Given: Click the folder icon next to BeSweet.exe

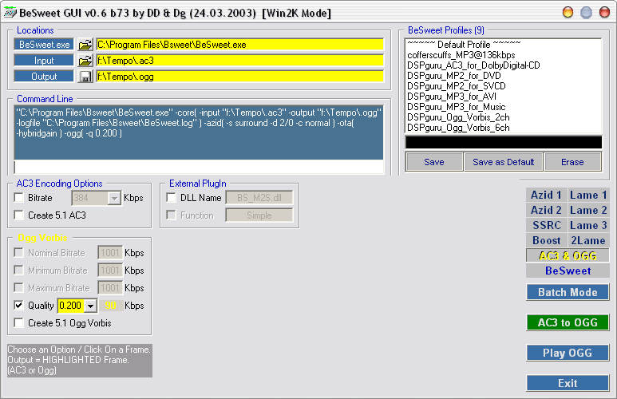Looking at the screenshot, I should point(85,45).
